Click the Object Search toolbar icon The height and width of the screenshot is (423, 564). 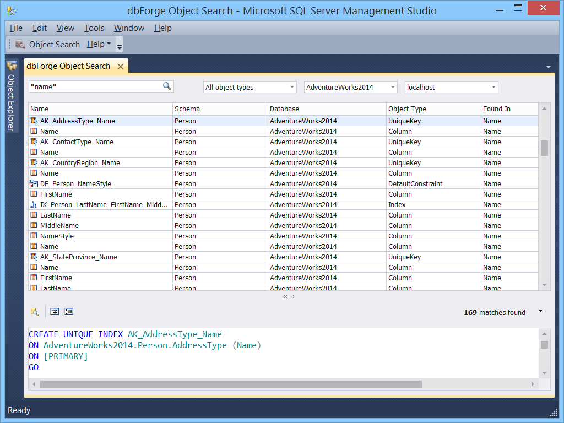pos(20,45)
